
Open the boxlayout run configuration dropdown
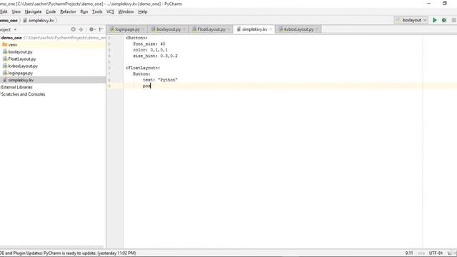(411, 20)
